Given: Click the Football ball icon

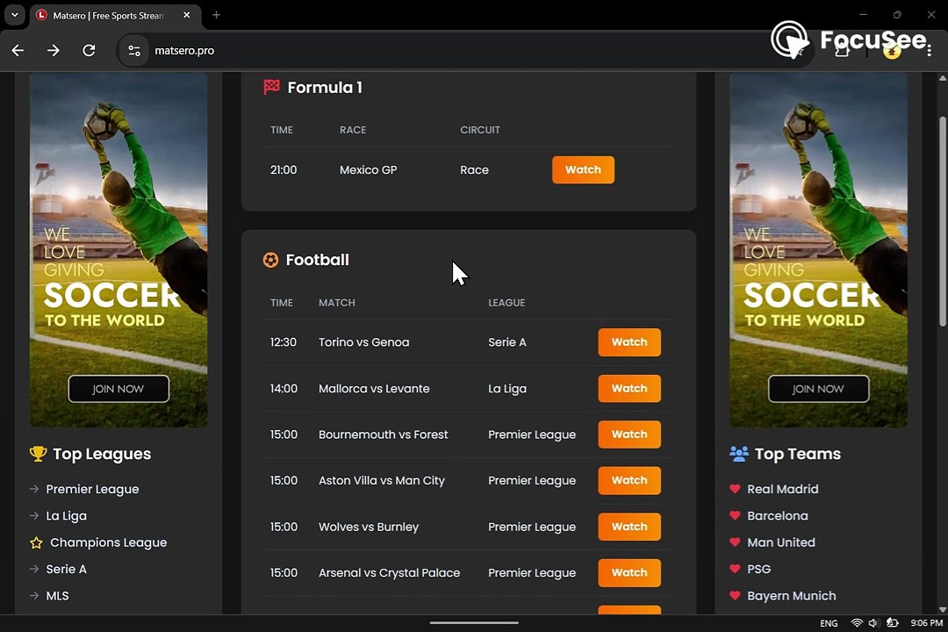Looking at the screenshot, I should pyautogui.click(x=270, y=260).
